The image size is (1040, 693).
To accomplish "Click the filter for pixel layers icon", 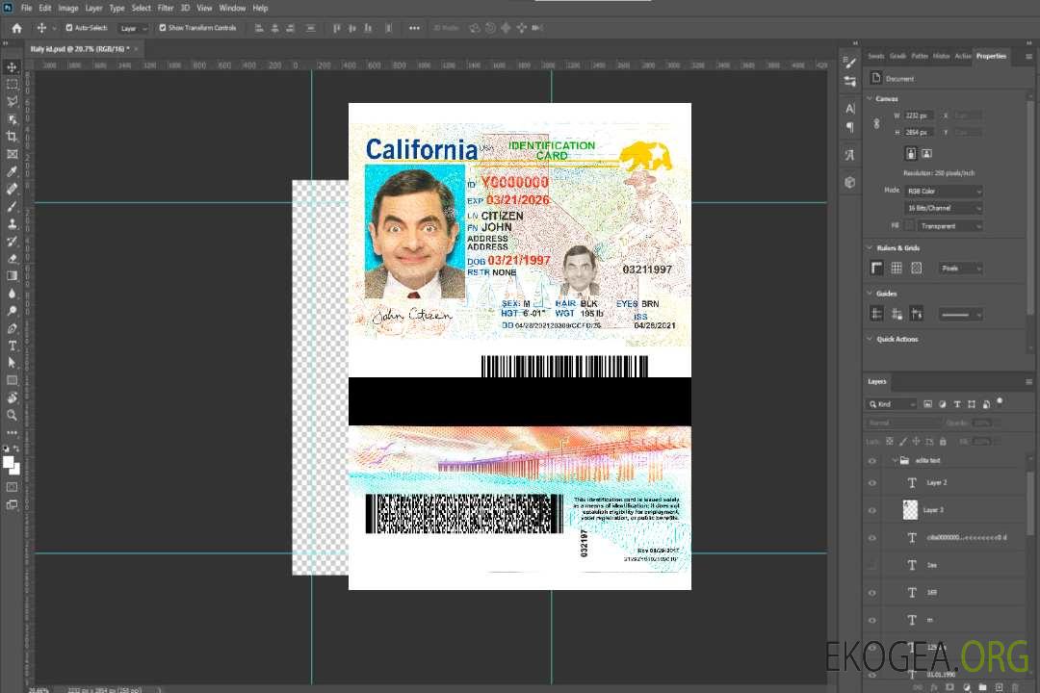I will pyautogui.click(x=928, y=404).
